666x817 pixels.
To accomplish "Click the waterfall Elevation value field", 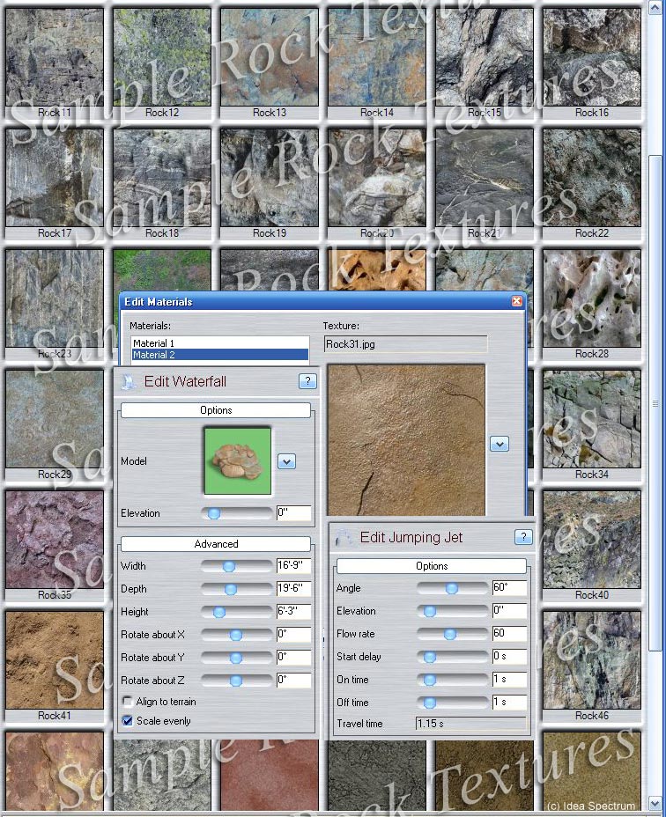I will [x=293, y=512].
